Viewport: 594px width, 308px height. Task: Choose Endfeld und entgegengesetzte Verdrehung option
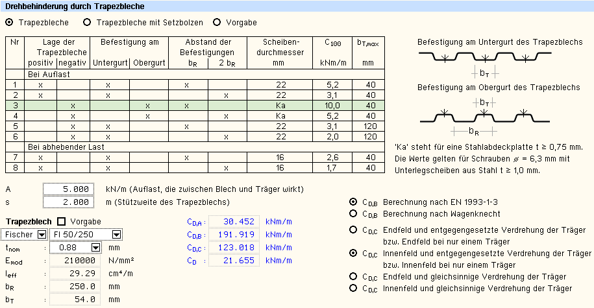353,230
